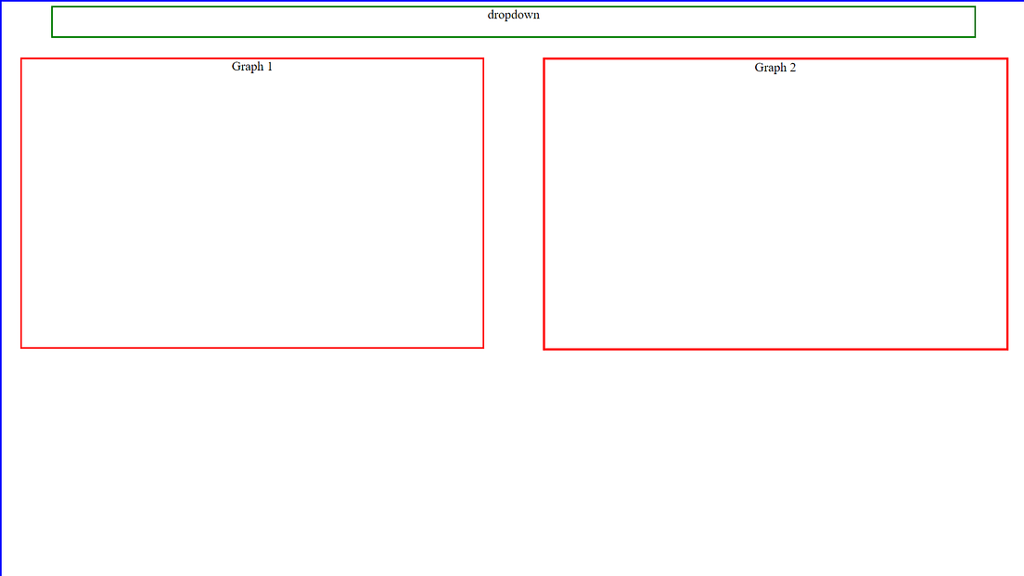Viewport: 1024px width, 576px height.
Task: Click the Graph 1 title
Action: (251, 66)
